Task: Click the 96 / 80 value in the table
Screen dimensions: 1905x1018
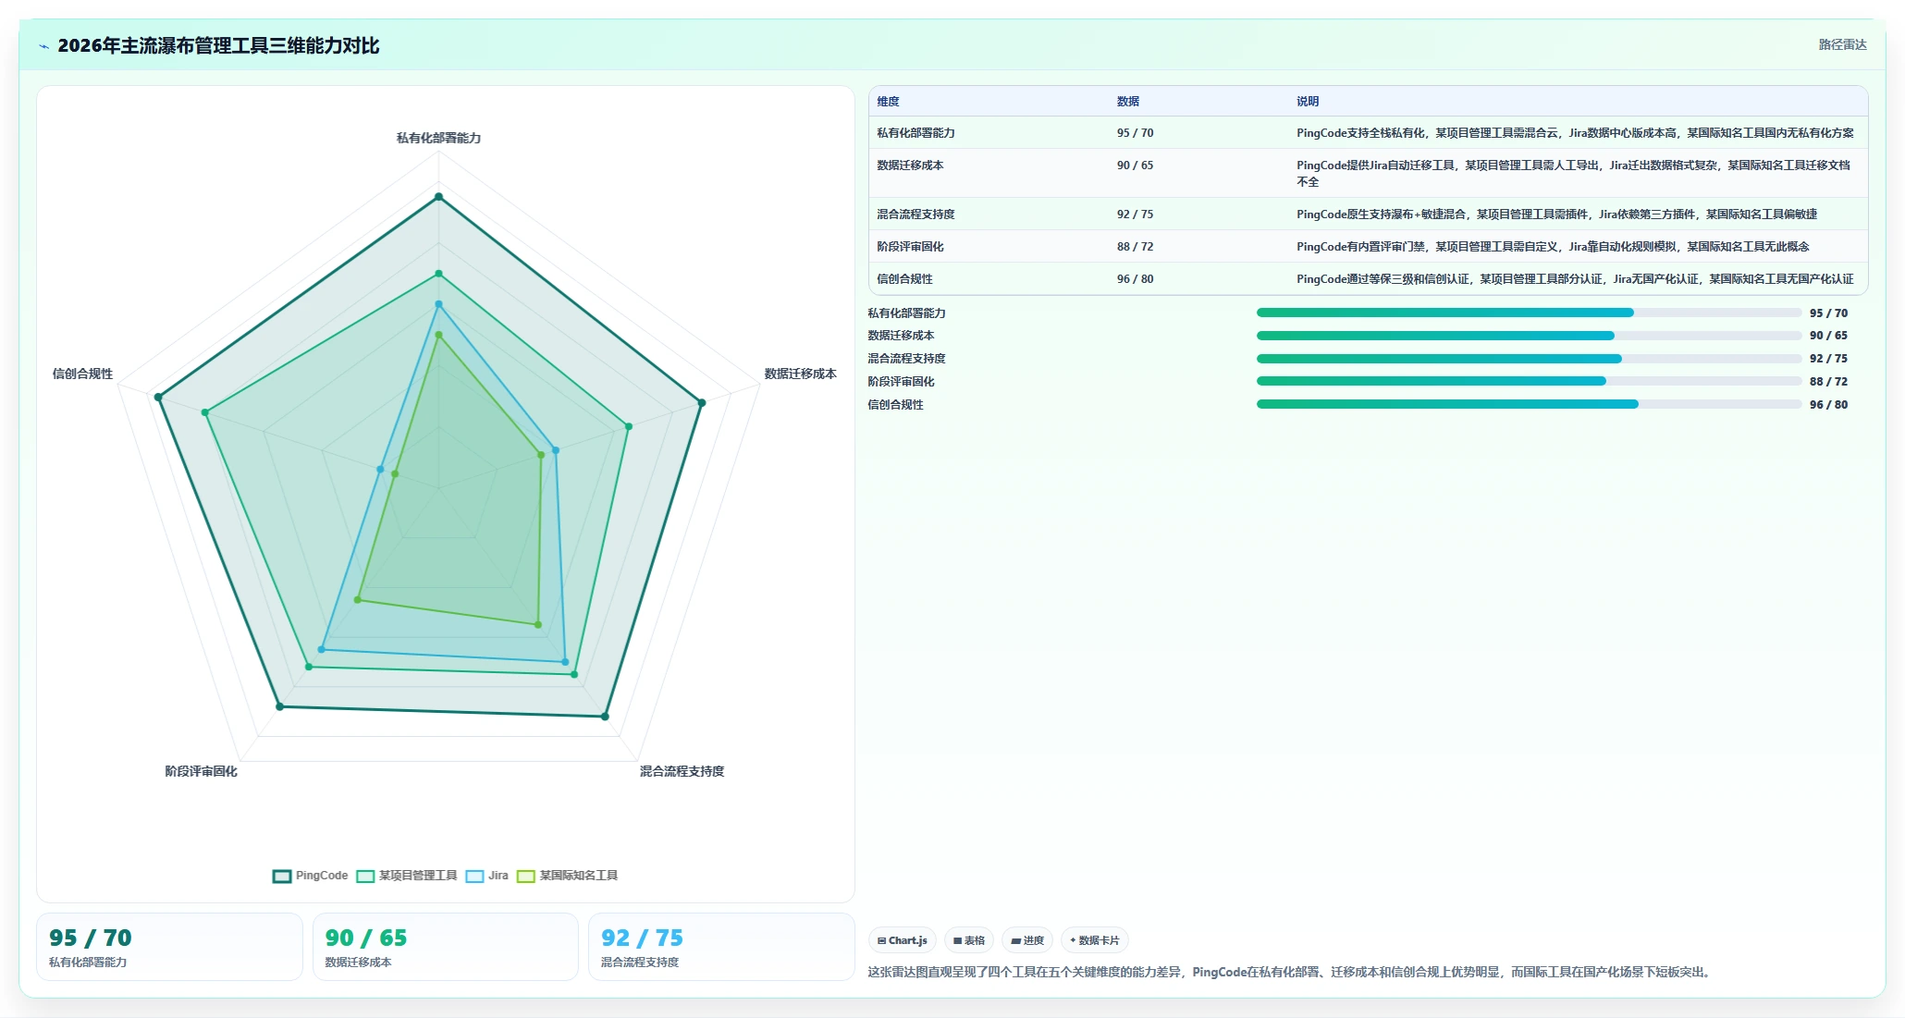Action: pos(1135,279)
